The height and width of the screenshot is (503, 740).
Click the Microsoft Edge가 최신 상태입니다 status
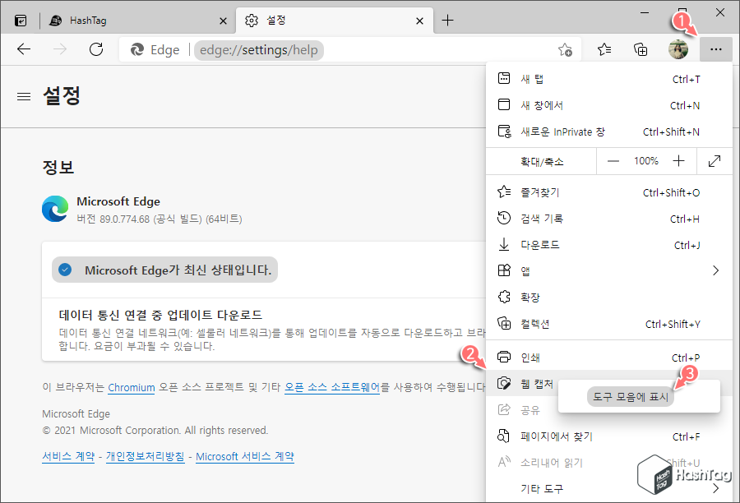click(x=164, y=270)
